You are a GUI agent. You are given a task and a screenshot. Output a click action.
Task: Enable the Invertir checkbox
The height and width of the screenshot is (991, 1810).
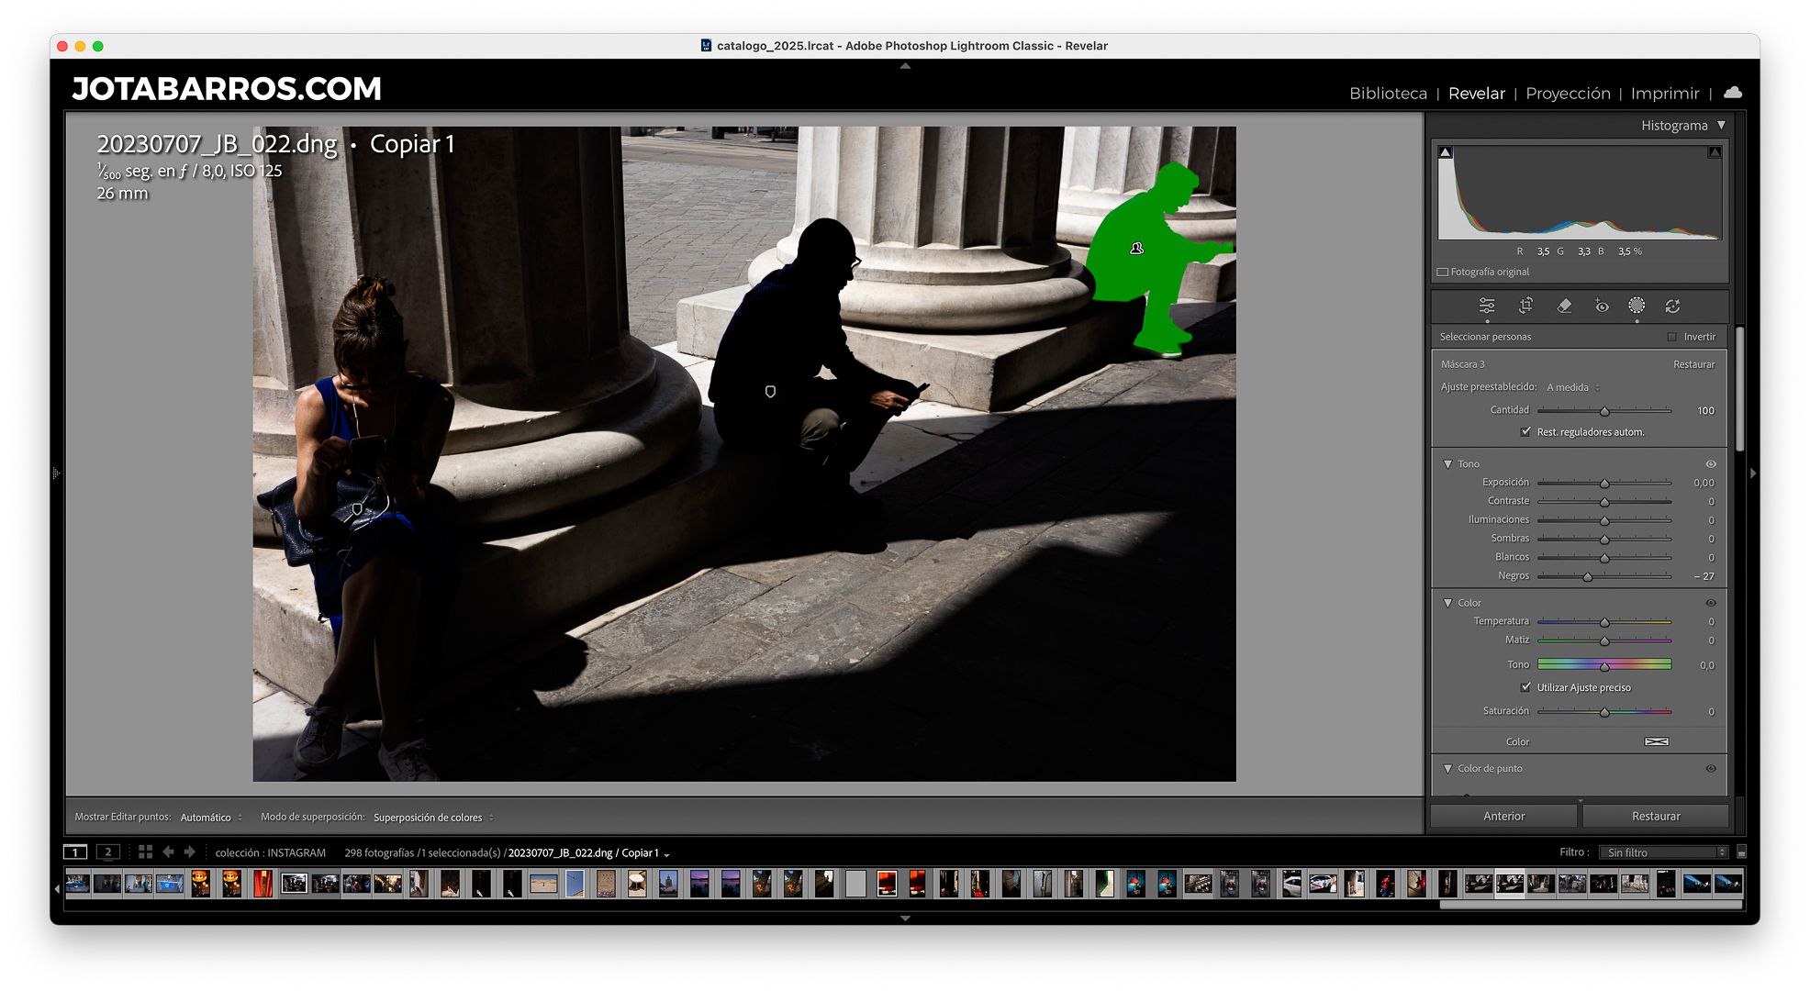(1671, 337)
